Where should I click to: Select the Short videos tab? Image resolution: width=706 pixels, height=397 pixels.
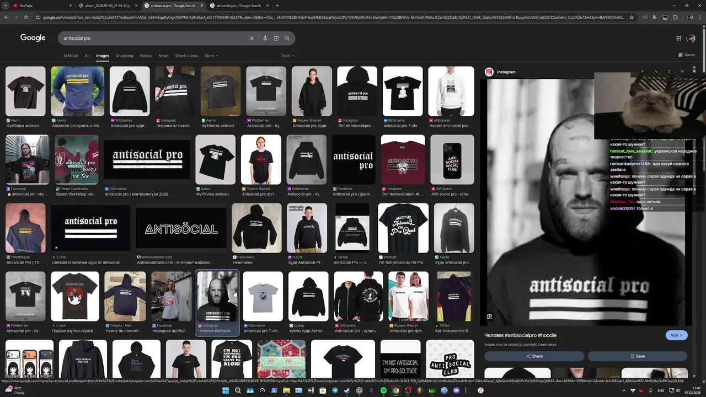click(x=186, y=56)
